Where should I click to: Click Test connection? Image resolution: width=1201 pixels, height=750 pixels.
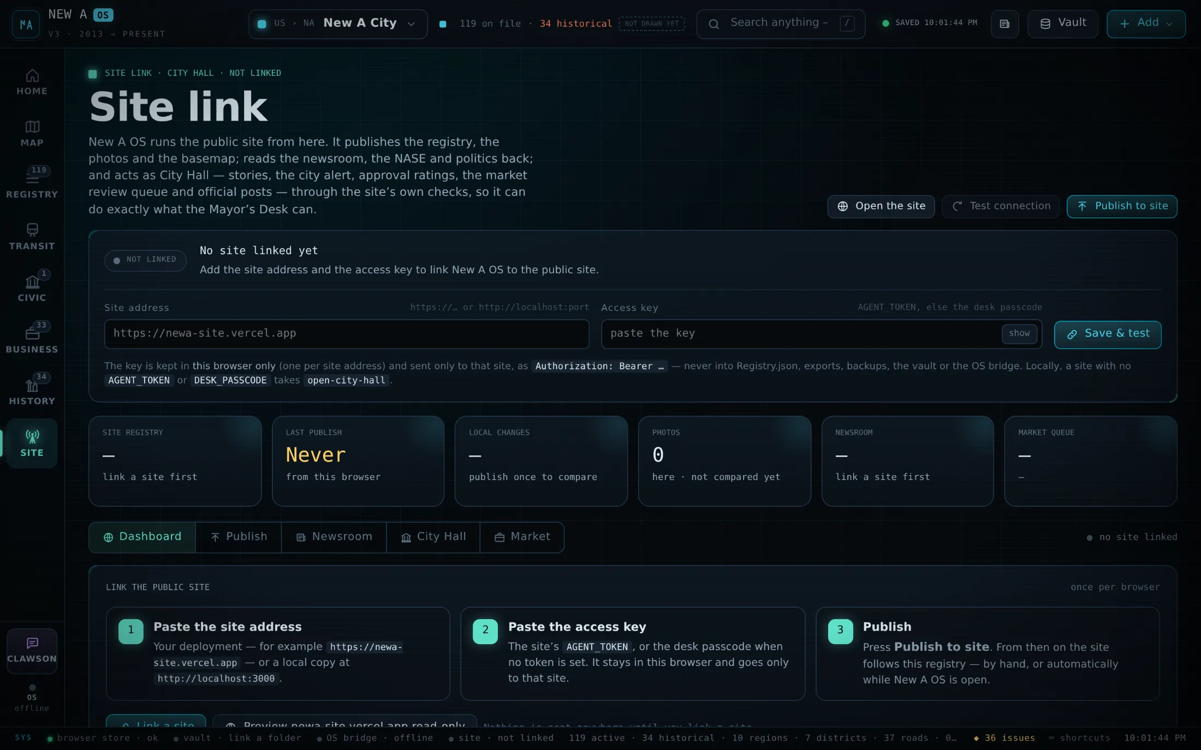coord(1000,206)
